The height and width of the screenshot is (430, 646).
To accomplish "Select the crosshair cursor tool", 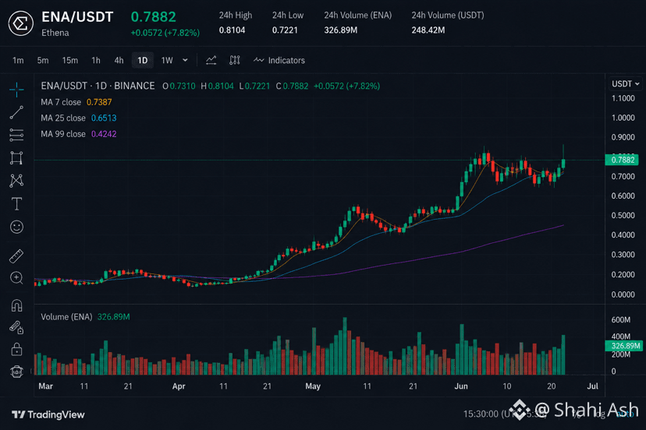I will coord(16,90).
